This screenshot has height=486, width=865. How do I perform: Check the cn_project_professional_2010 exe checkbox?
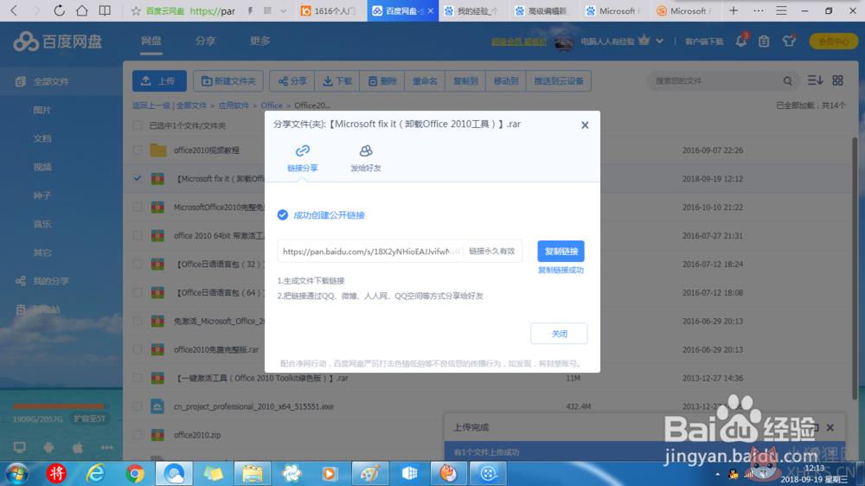pos(138,406)
